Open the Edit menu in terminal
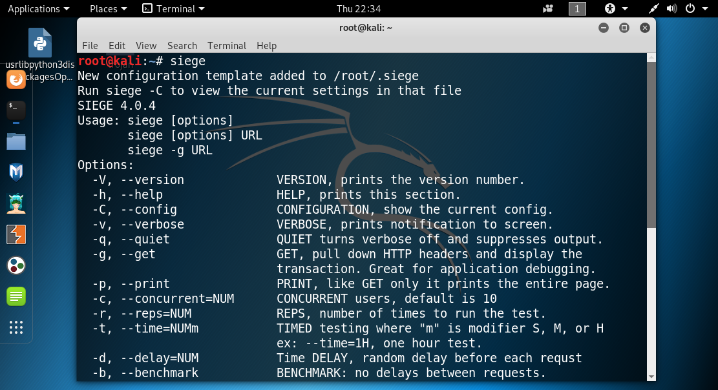Image resolution: width=718 pixels, height=390 pixels. 117,46
